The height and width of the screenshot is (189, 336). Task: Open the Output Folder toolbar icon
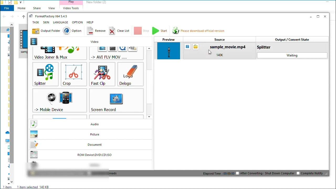tap(36, 31)
